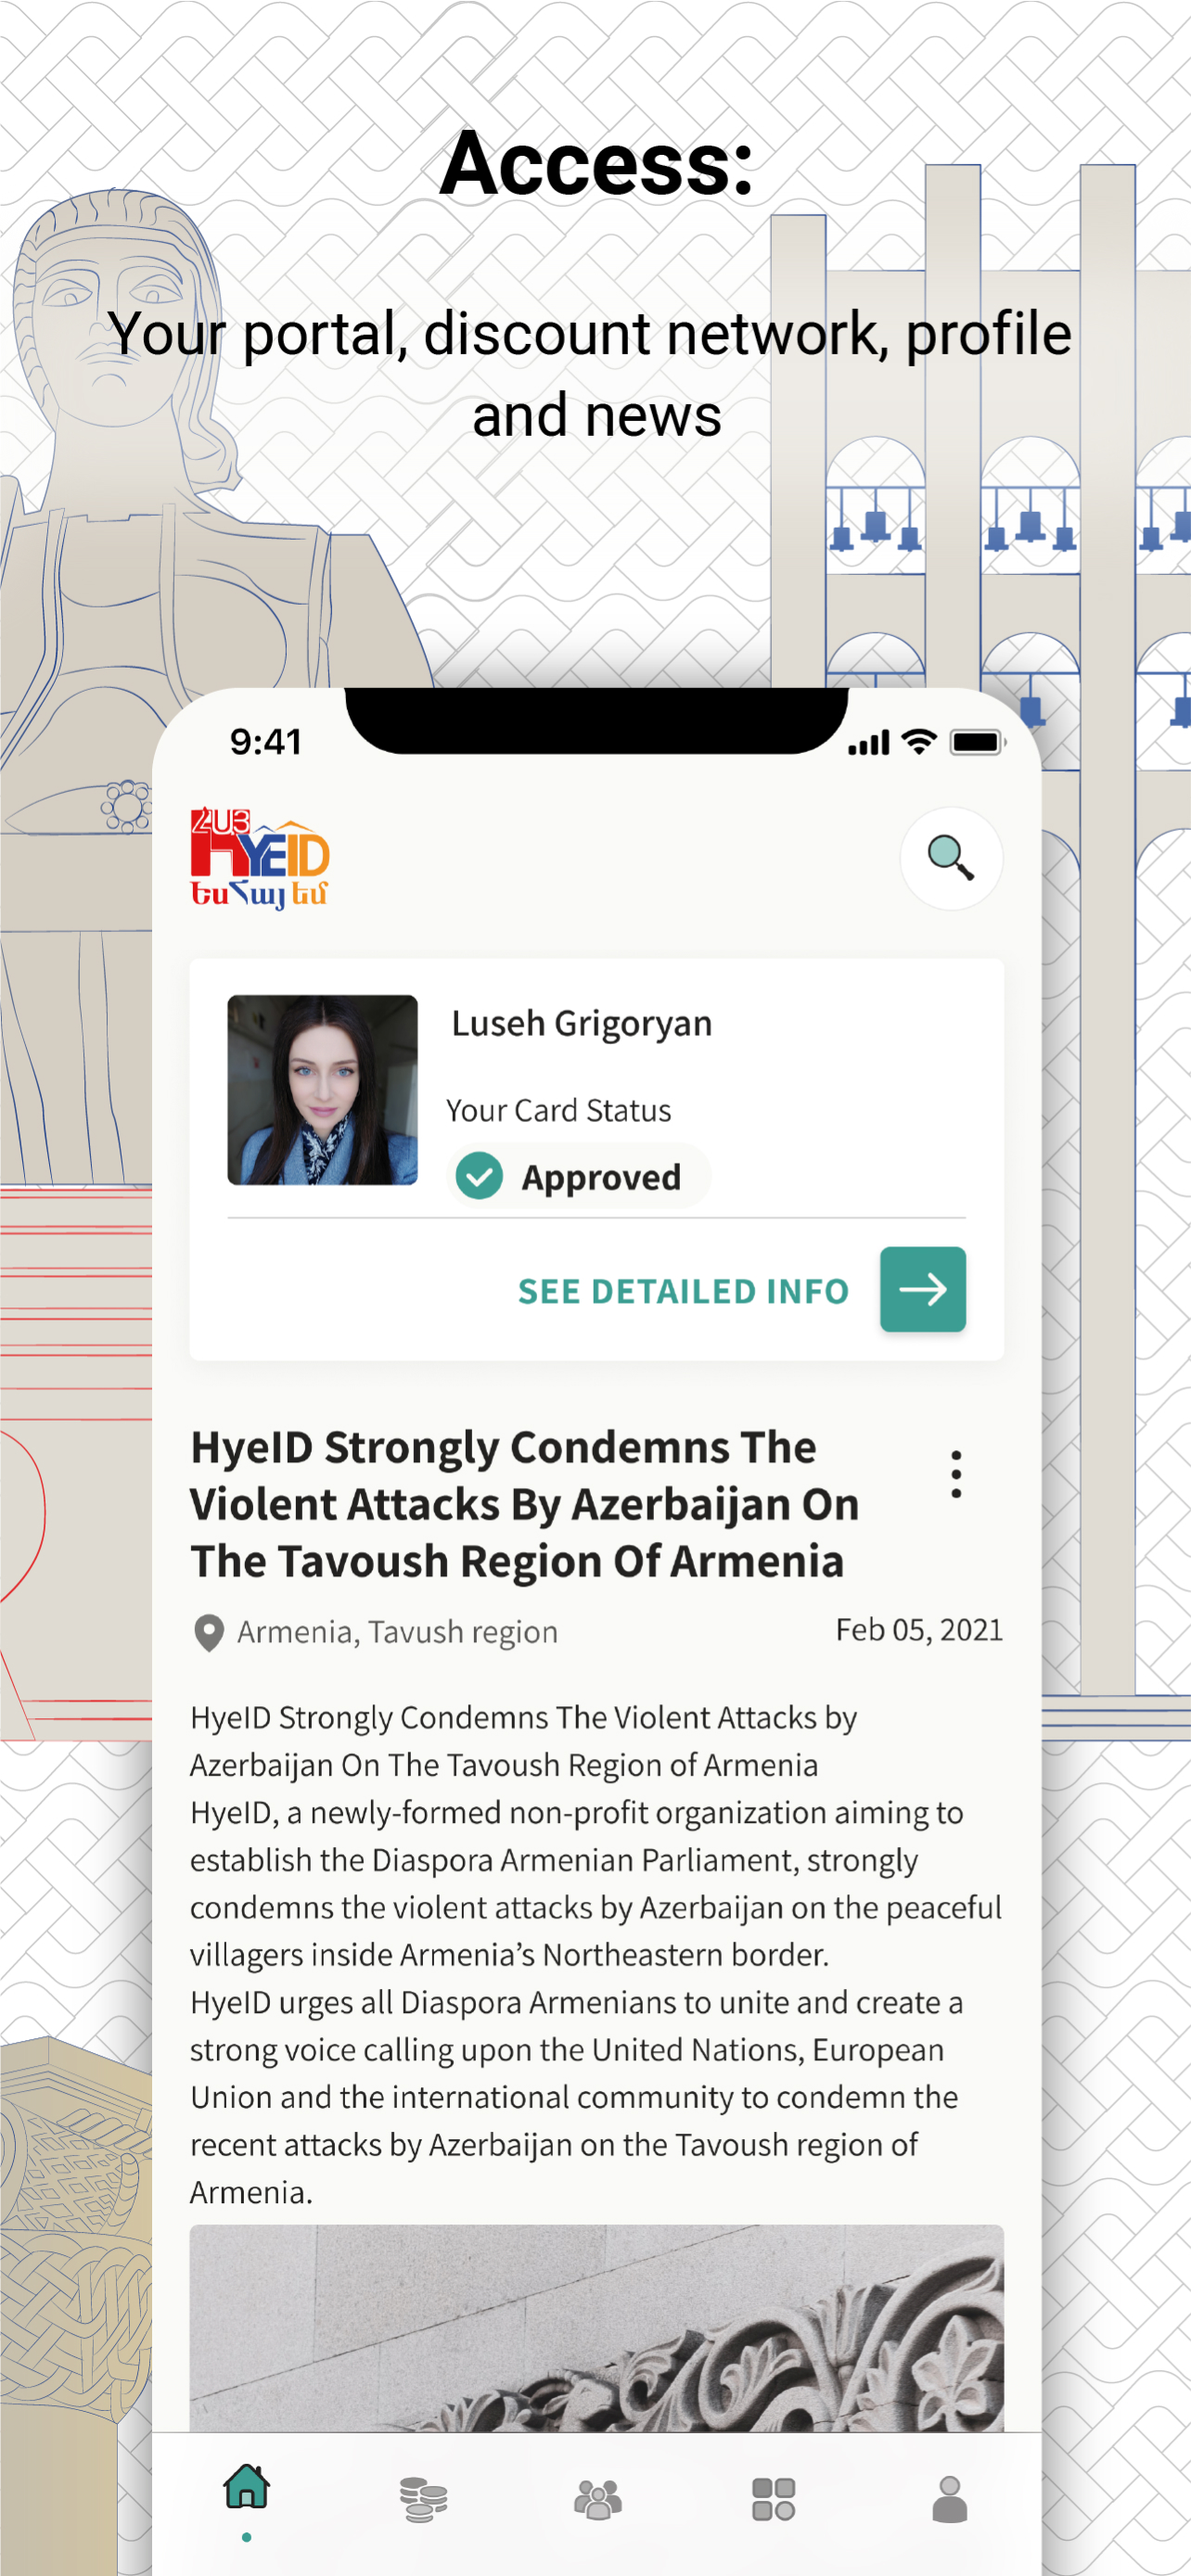Open the HyeID logo home
The image size is (1191, 2576).
[260, 858]
